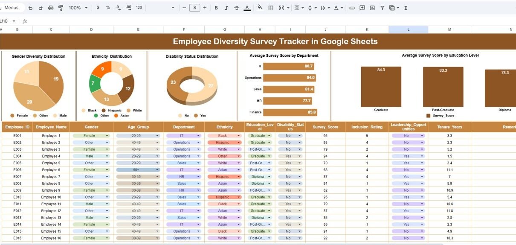Toggle strikethrough formatting
This screenshot has height=245, width=516.
237,8
